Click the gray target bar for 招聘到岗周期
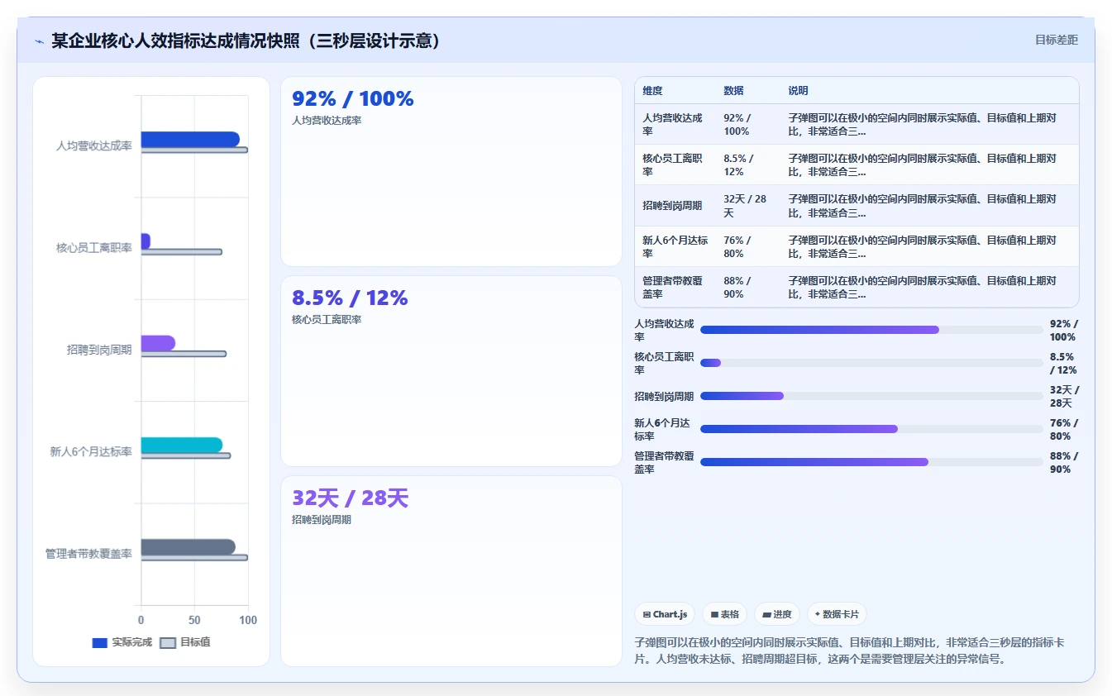This screenshot has height=696, width=1112. point(184,354)
